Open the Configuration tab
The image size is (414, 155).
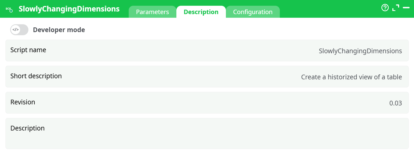click(253, 12)
